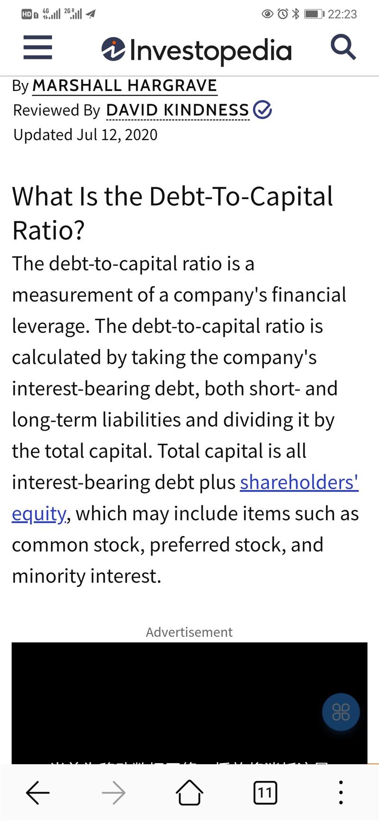Screen dimensions: 379x821
Task: Tap the battery indicator in status bar
Action: (314, 14)
